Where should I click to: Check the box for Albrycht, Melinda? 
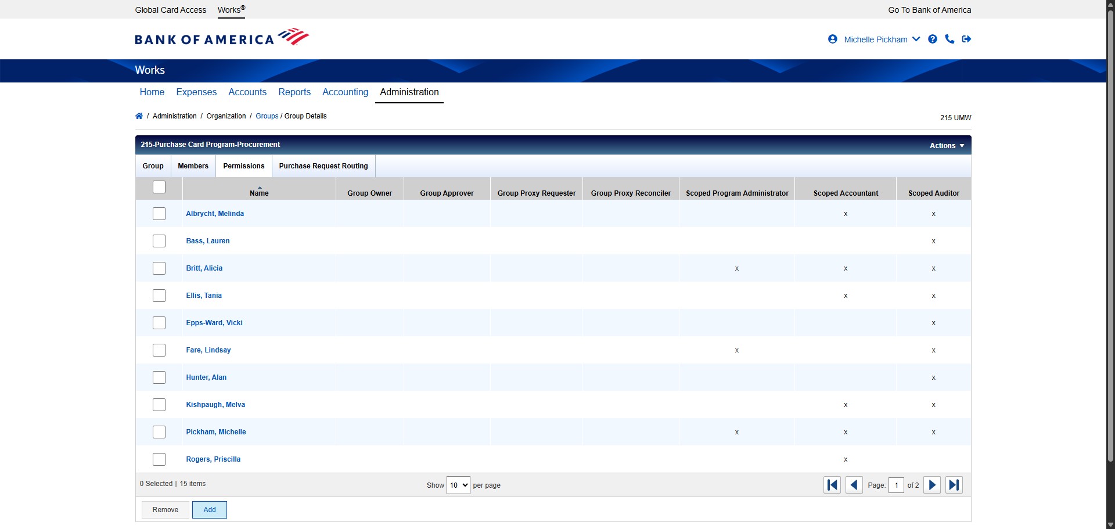pyautogui.click(x=159, y=214)
